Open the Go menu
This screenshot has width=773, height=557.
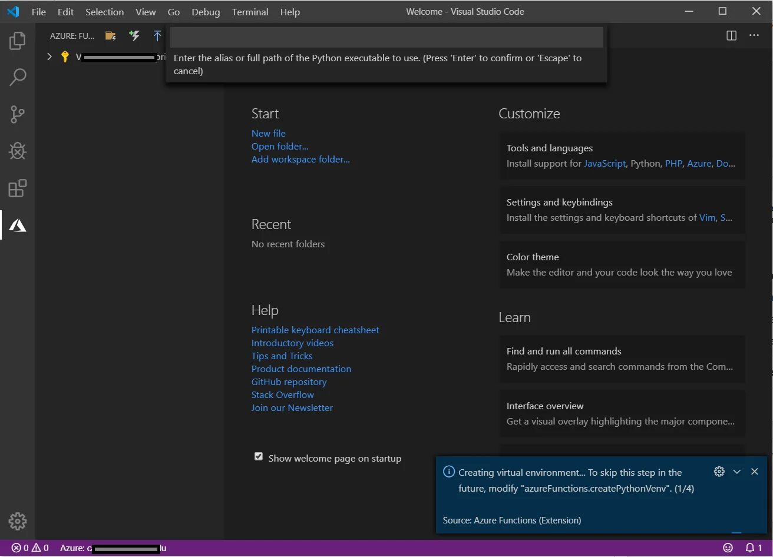[x=173, y=12]
